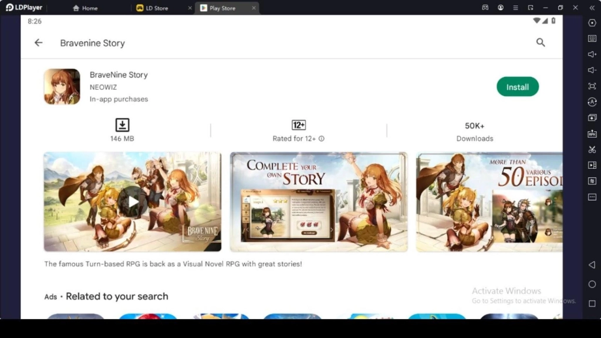This screenshot has height=338, width=601.
Task: Increase emulator volume from sidebar
Action: pos(592,53)
